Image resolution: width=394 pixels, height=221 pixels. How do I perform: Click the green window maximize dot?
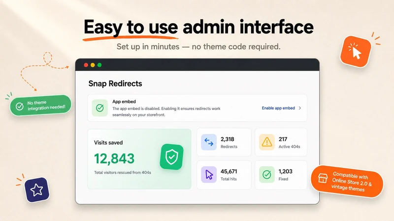(x=99, y=65)
